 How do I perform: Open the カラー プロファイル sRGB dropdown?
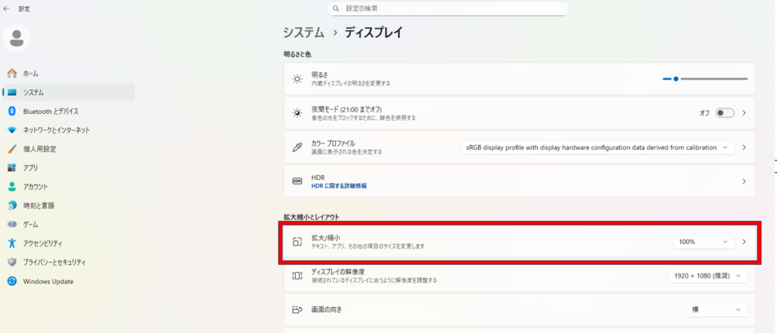point(597,147)
